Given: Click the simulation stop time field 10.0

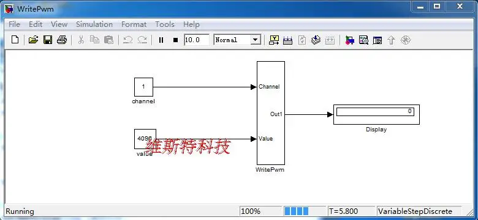Looking at the screenshot, I should pyautogui.click(x=197, y=40).
